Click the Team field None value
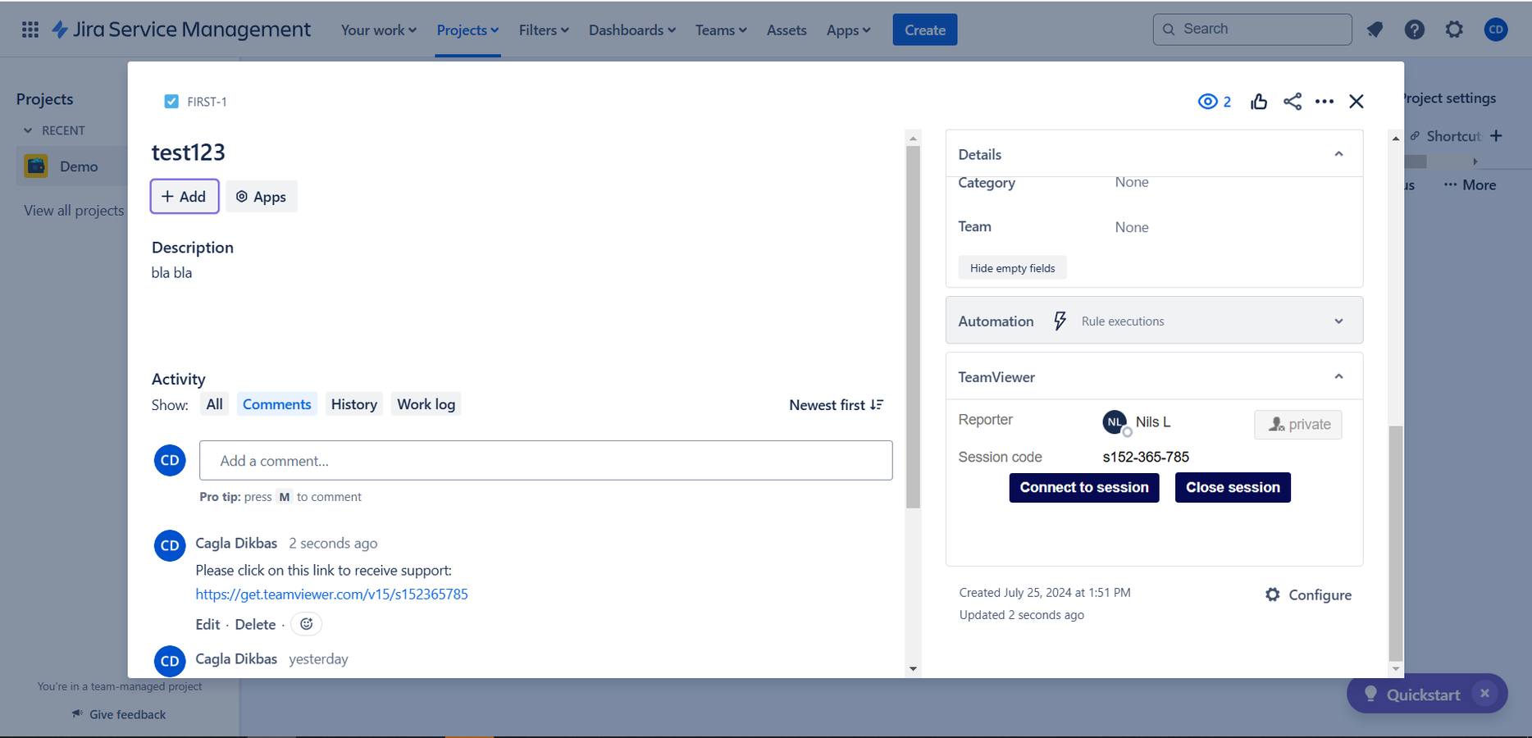This screenshot has height=738, width=1532. click(x=1132, y=227)
